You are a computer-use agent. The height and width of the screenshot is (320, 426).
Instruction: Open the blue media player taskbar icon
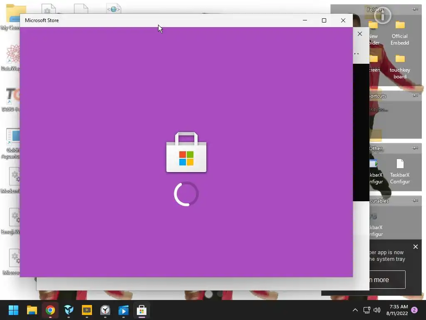coord(124,310)
